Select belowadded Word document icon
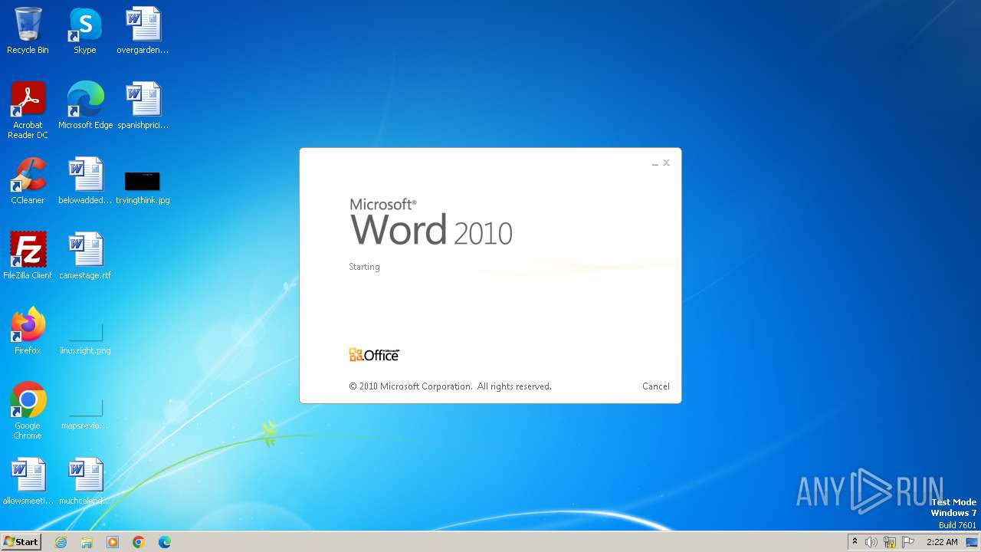 click(85, 181)
